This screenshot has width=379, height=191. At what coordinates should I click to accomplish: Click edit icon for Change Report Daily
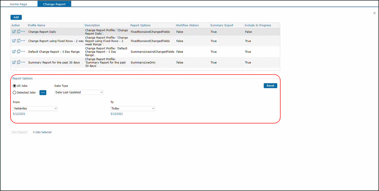[x=14, y=31]
